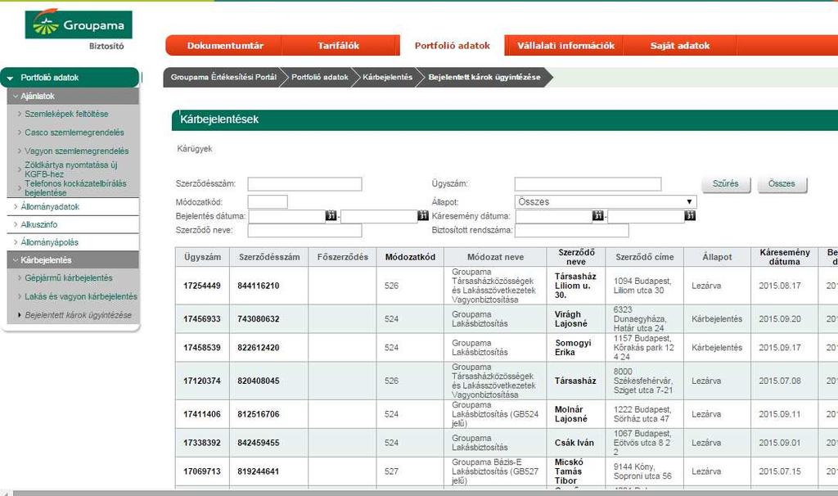Click the Bejelentés dátuma start date field
Image resolution: width=838 pixels, height=496 pixels.
click(x=287, y=216)
